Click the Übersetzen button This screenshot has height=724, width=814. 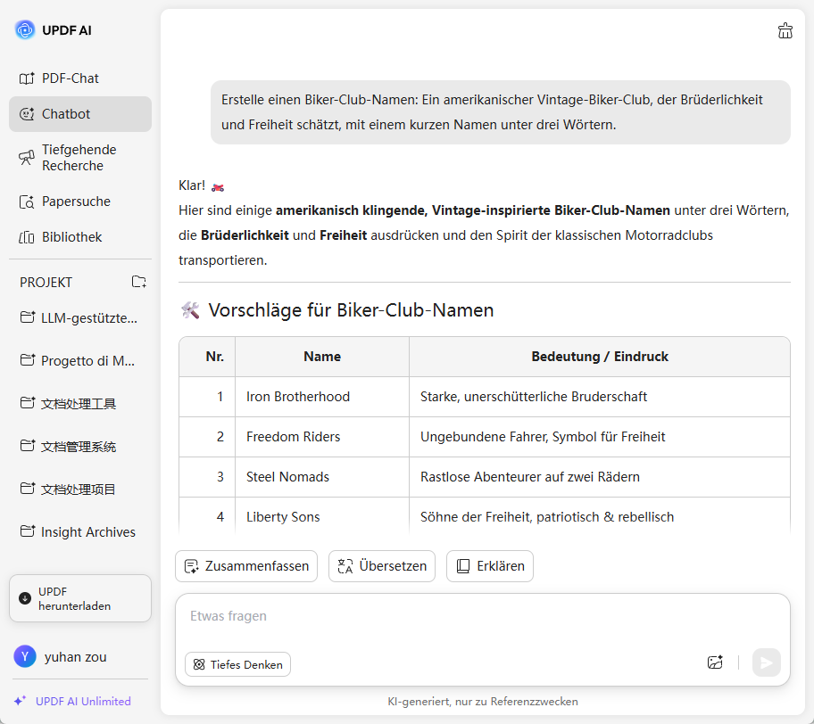pyautogui.click(x=382, y=566)
